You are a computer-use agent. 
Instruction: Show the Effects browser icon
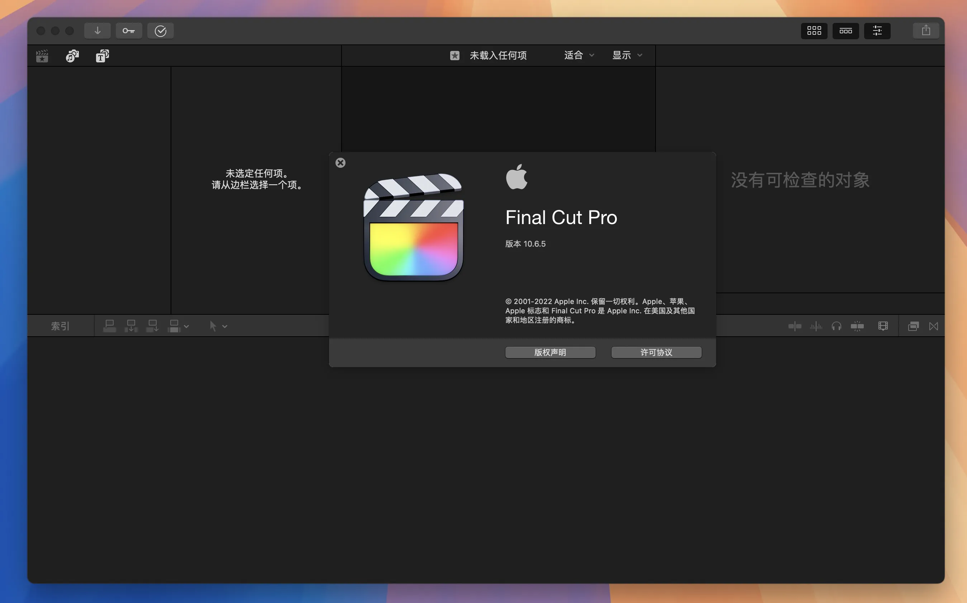coord(913,326)
